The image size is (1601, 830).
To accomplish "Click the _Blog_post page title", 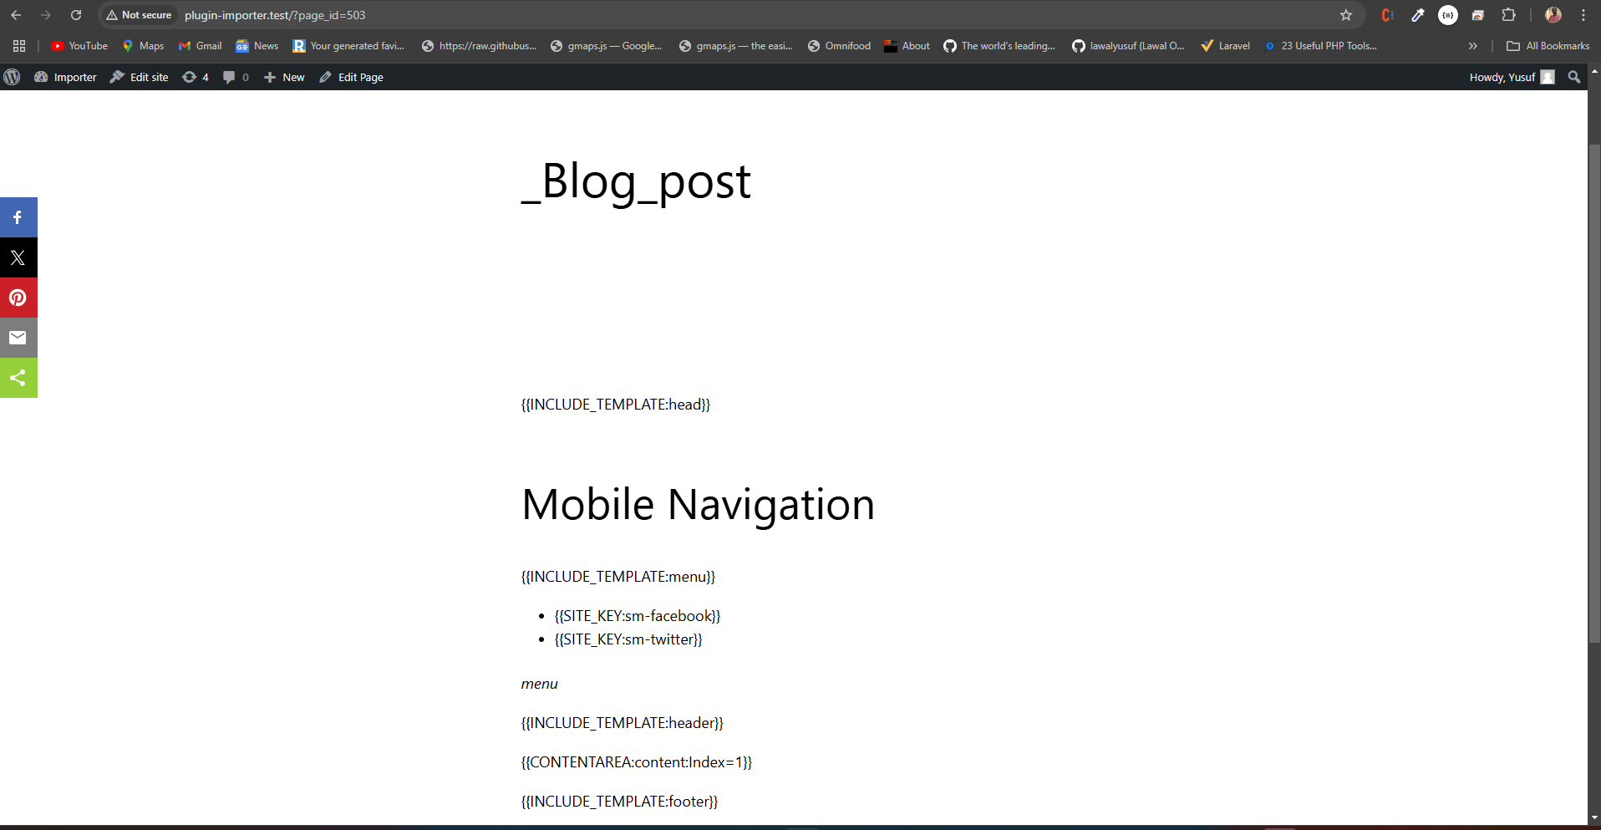I will tap(636, 181).
